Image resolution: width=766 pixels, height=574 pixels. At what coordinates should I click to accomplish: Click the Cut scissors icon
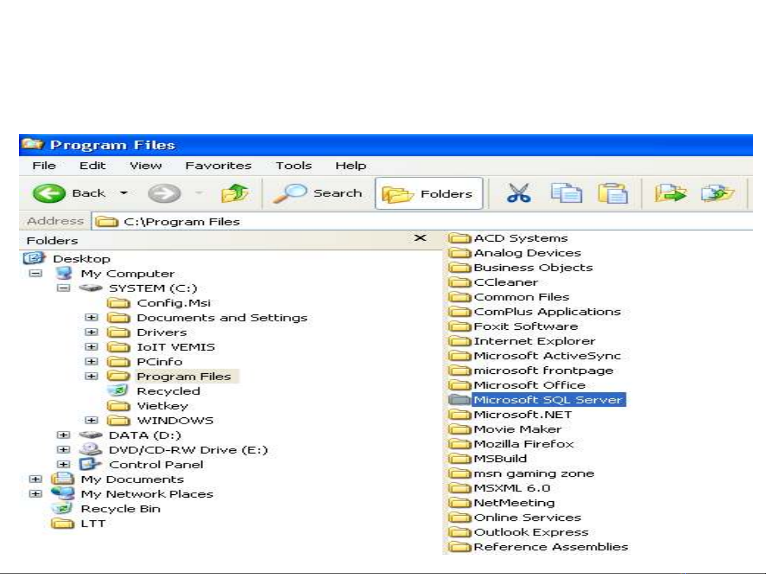pyautogui.click(x=518, y=193)
